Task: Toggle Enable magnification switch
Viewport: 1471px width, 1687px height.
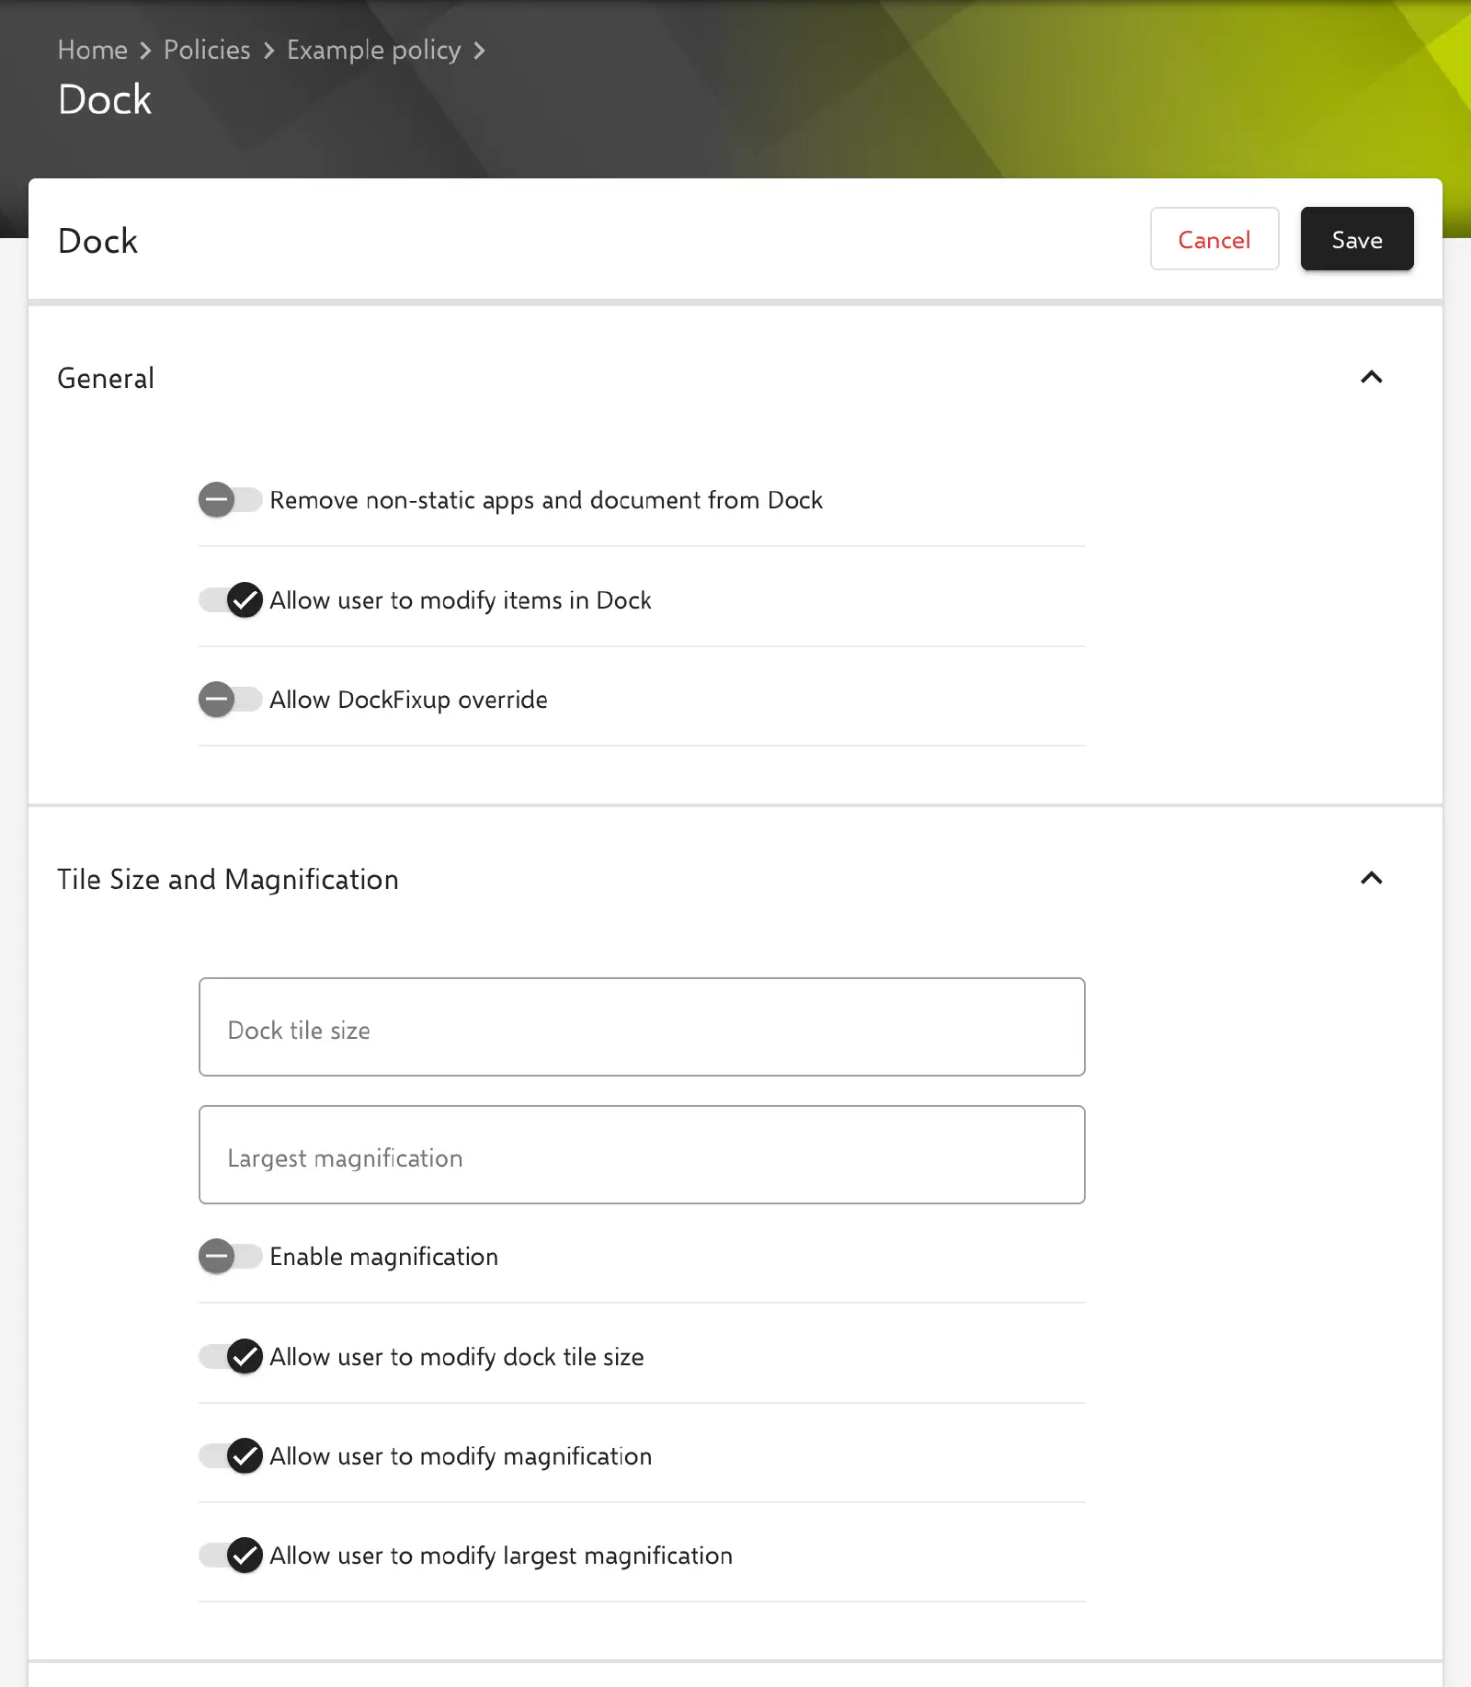Action: 231,1257
